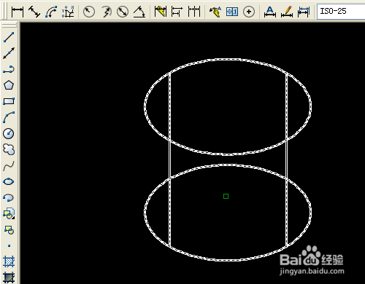Pick the Point tool
The width and height of the screenshot is (365, 284).
(9, 245)
